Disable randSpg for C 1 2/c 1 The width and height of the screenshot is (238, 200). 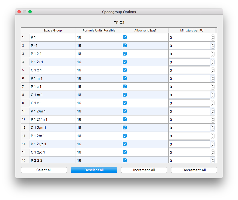point(125,152)
